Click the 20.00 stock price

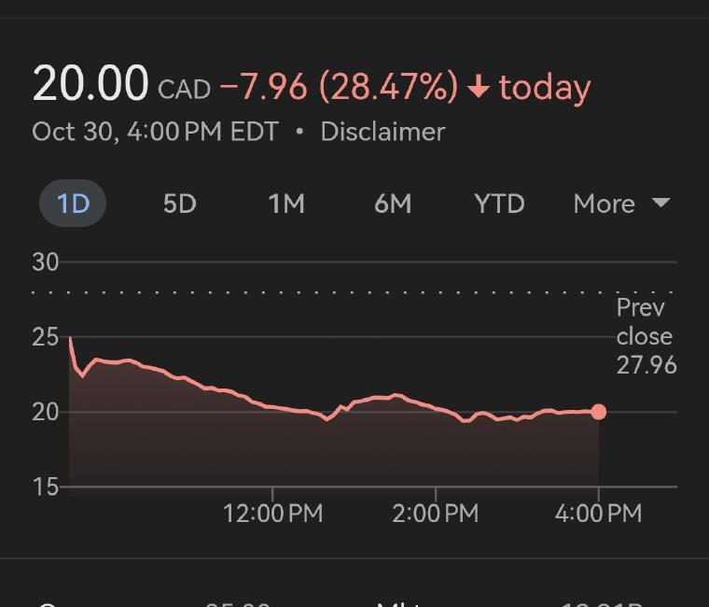(90, 84)
